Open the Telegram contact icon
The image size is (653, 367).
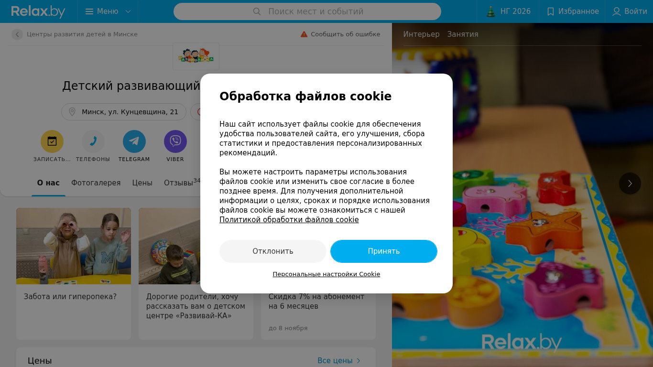coord(134,141)
